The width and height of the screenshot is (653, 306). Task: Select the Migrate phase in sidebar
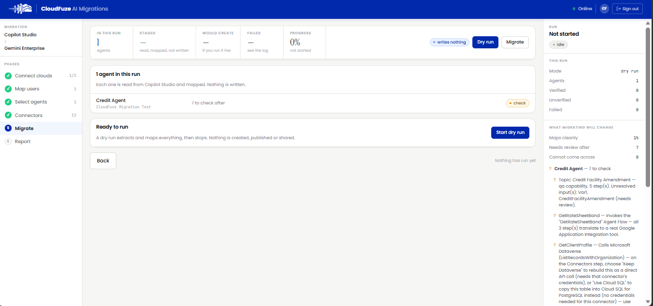coord(41,129)
